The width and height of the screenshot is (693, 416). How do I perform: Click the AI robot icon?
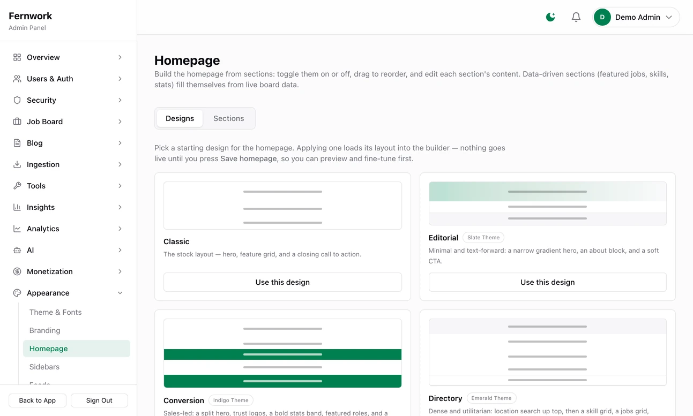17,250
